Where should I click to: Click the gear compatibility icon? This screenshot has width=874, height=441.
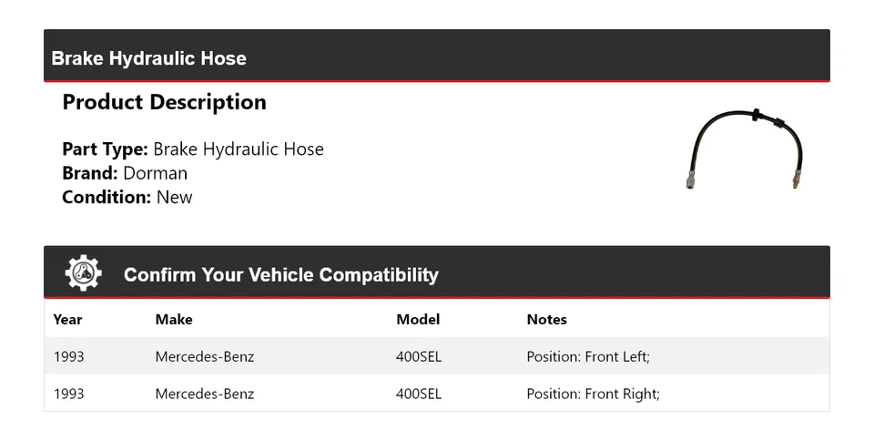(x=83, y=273)
